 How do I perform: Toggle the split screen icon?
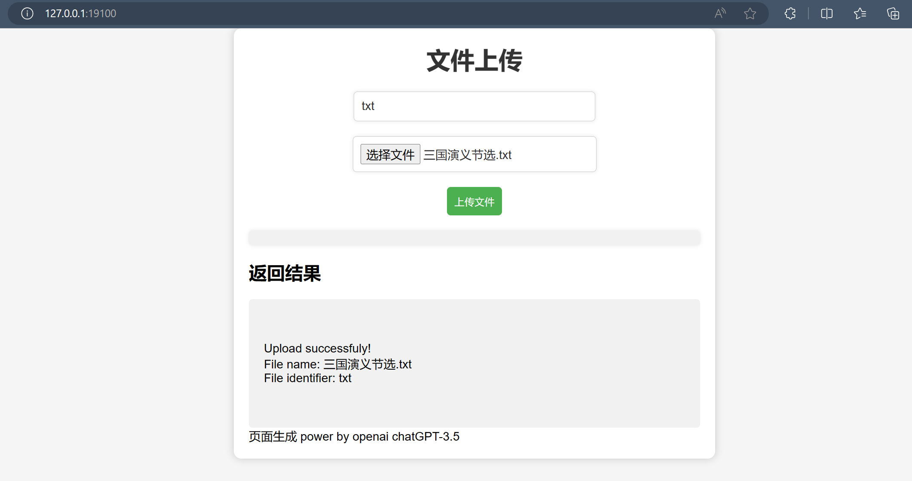coord(826,14)
